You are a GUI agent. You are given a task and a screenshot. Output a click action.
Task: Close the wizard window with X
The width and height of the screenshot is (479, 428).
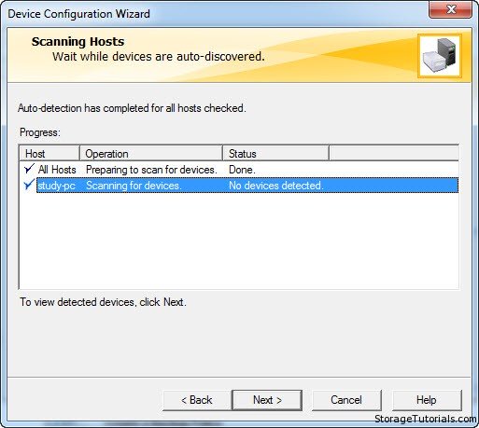point(451,9)
